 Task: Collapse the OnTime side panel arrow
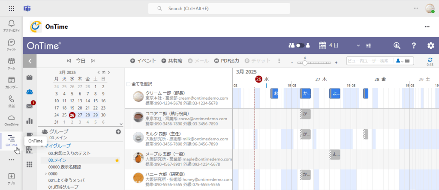(30, 61)
